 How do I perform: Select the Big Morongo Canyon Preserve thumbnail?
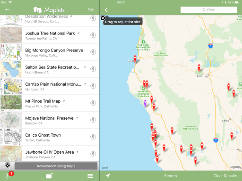(x=11, y=52)
